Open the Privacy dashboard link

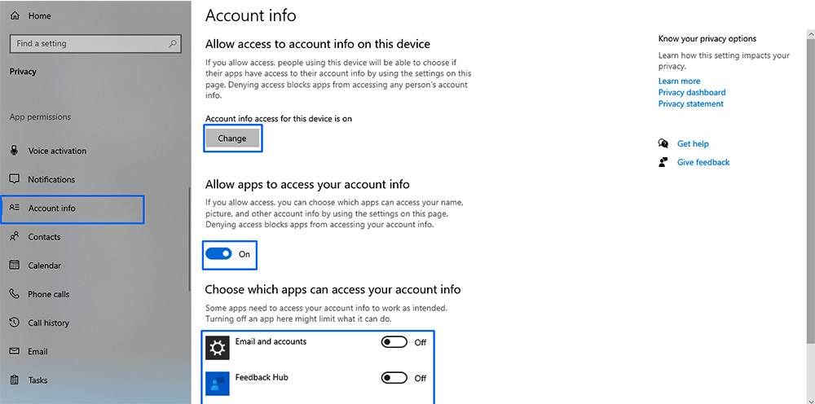692,92
